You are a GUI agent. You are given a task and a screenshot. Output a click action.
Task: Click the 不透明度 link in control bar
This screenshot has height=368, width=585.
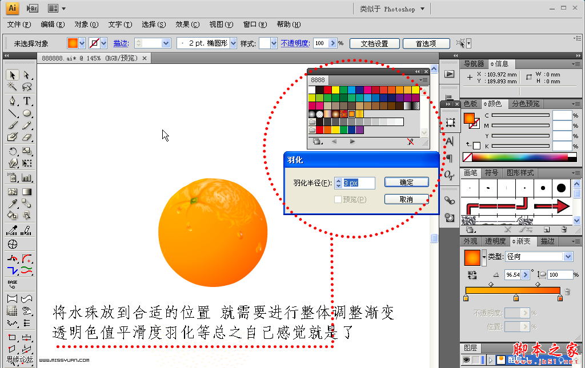tap(295, 43)
